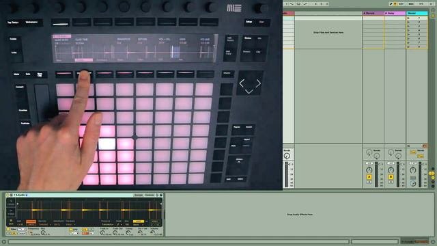Toggle the yellow WARP button
The height and width of the screenshot is (246, 437).
coord(139,221)
